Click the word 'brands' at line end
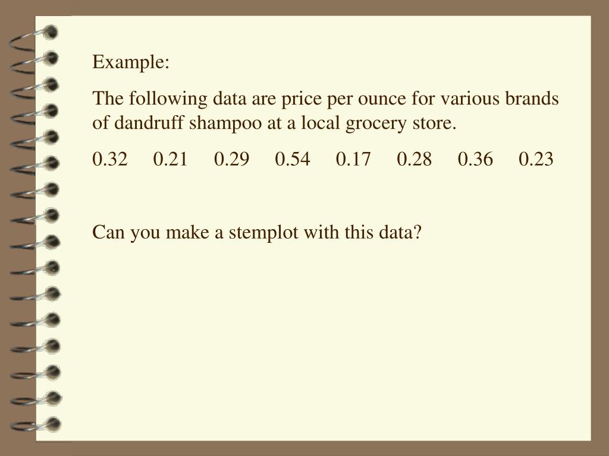The height and width of the screenshot is (456, 609). pyautogui.click(x=532, y=99)
